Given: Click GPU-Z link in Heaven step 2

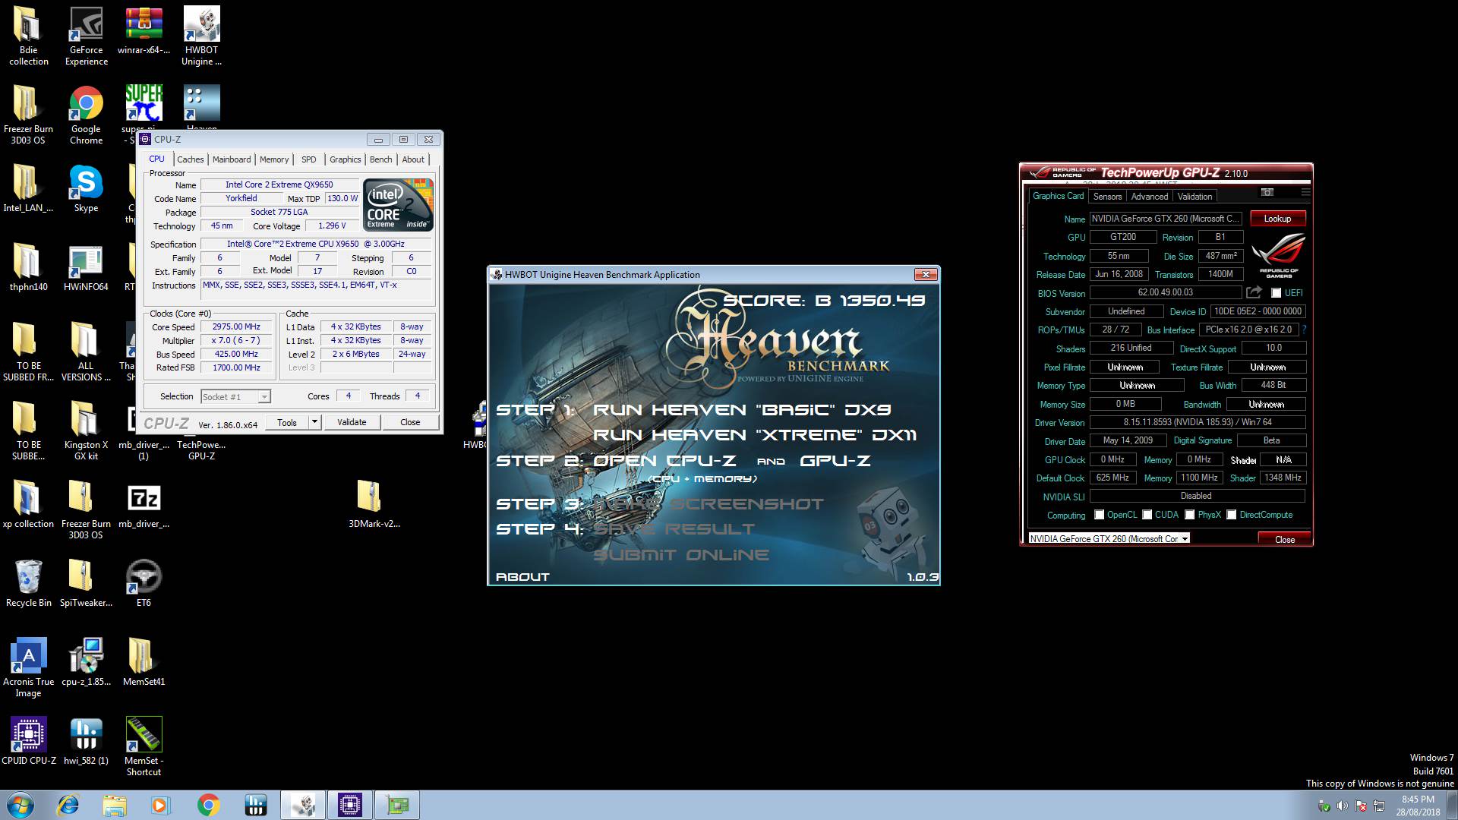Looking at the screenshot, I should coord(835,461).
